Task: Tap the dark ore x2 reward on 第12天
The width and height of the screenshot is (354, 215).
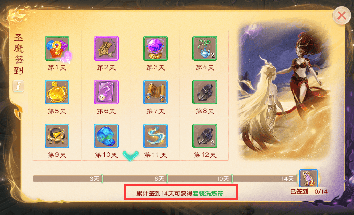Action: pyautogui.click(x=205, y=136)
